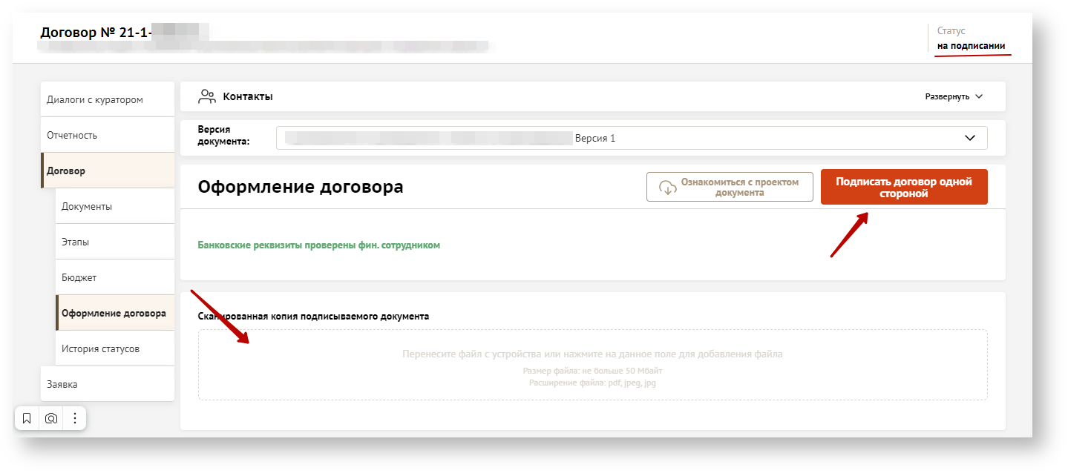Click the green bank details verified notice

click(x=319, y=245)
